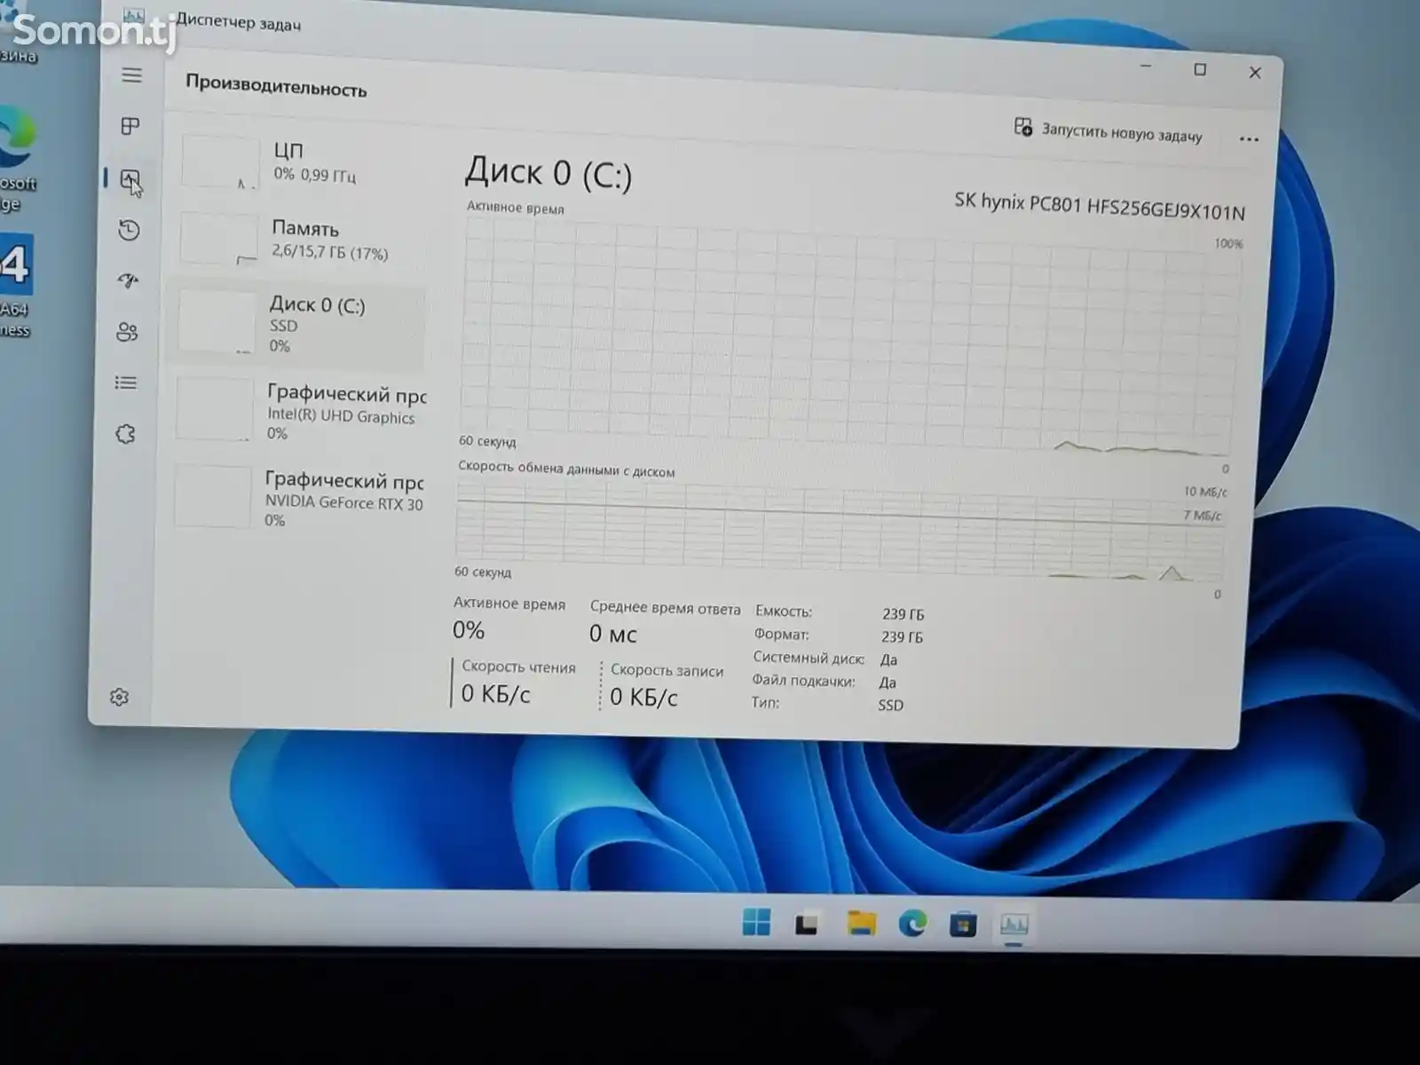The height and width of the screenshot is (1065, 1420).
Task: Click SK hynix PC801 model text
Action: (x=1100, y=206)
